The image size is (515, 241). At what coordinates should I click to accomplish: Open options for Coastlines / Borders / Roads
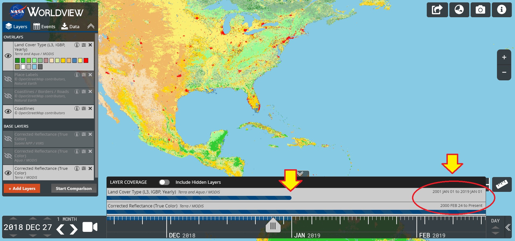pyautogui.click(x=84, y=92)
